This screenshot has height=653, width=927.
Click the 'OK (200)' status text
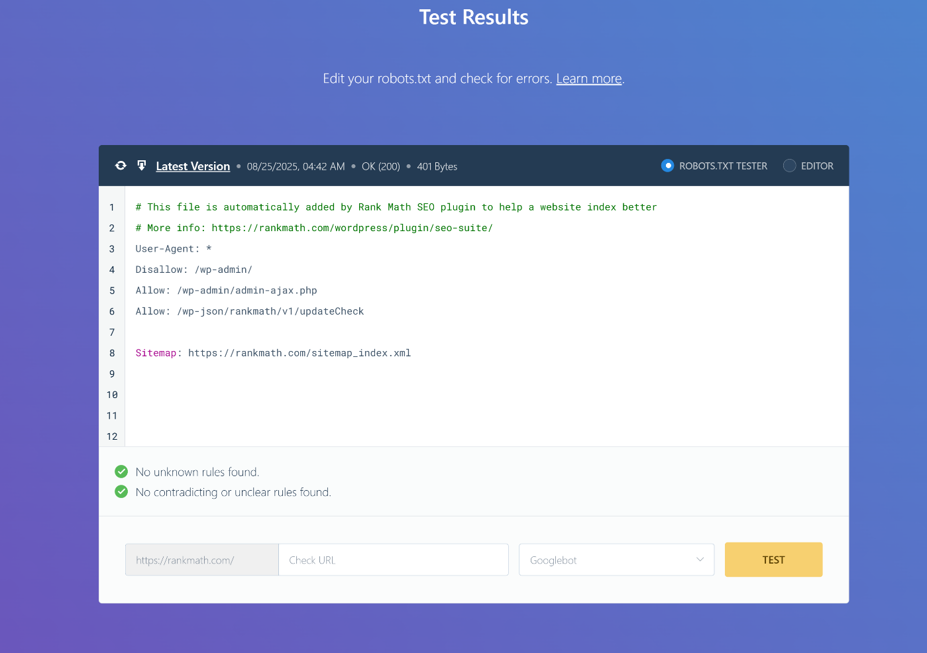click(x=381, y=166)
